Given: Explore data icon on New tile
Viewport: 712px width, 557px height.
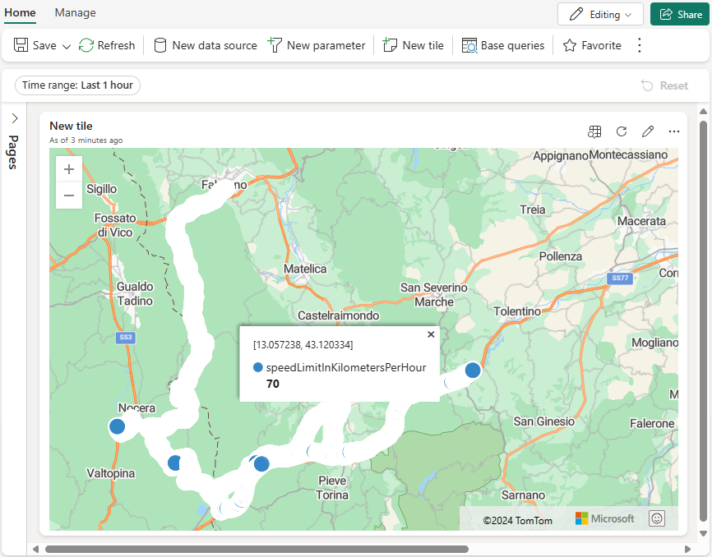Looking at the screenshot, I should (x=595, y=131).
